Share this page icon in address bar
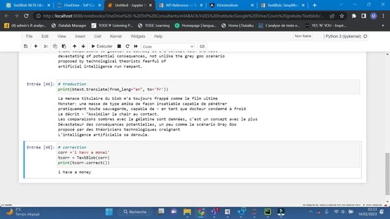Image resolution: width=390 pixels, height=219 pixels. pos(332,16)
